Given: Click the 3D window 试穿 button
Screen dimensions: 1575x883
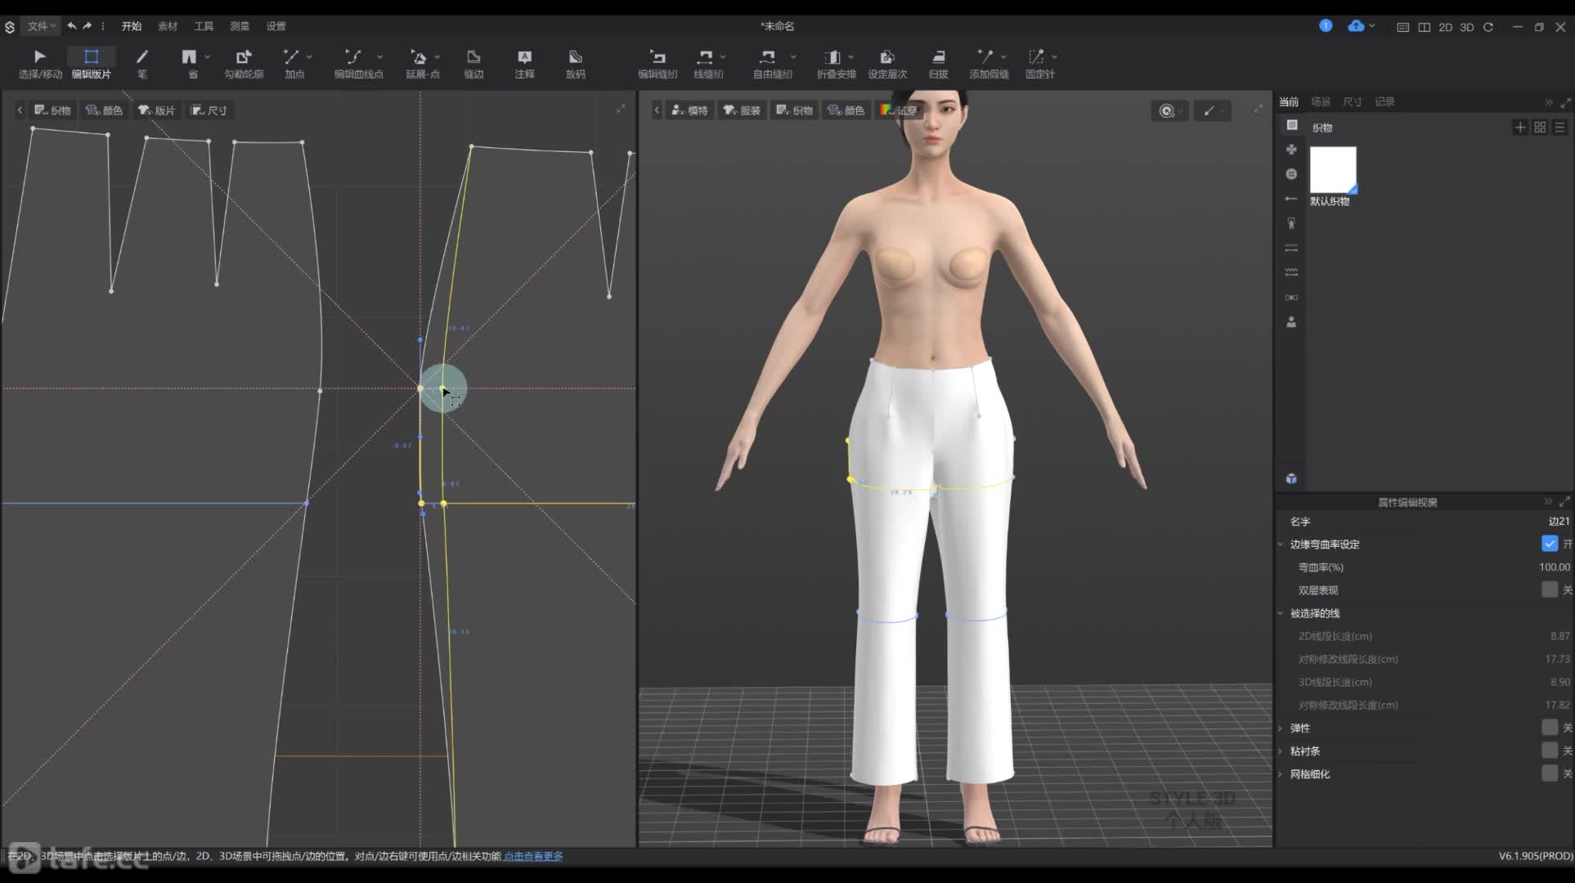Looking at the screenshot, I should (x=899, y=110).
